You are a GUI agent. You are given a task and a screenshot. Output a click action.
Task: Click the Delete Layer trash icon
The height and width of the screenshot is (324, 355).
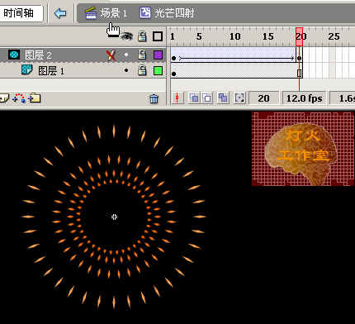pyautogui.click(x=154, y=98)
